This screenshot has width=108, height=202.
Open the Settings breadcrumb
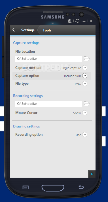(28, 30)
